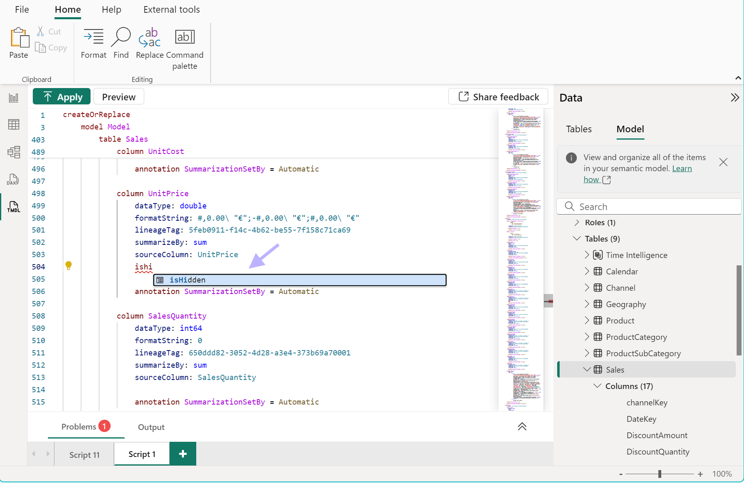Dismiss the semantic model info banner
Screen dimensions: 744x484
(723, 162)
